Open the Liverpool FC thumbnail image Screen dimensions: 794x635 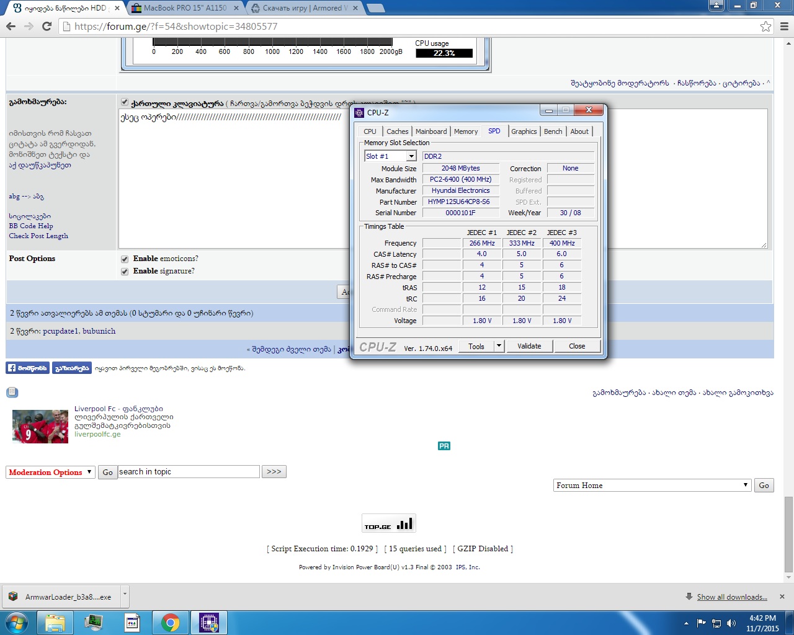[x=40, y=426]
